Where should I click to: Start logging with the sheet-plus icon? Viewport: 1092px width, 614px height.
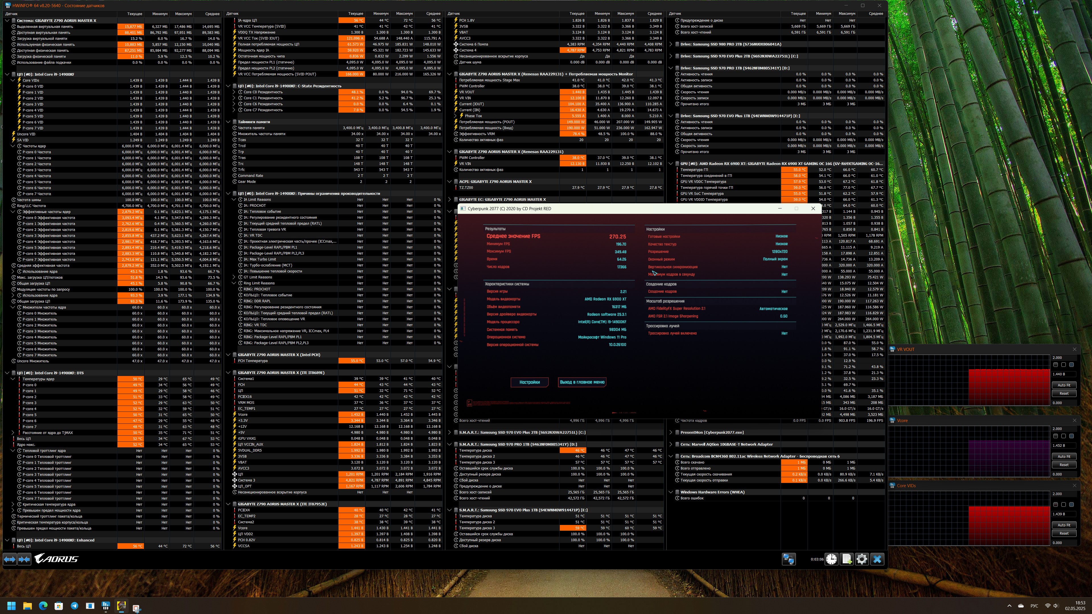pos(847,559)
